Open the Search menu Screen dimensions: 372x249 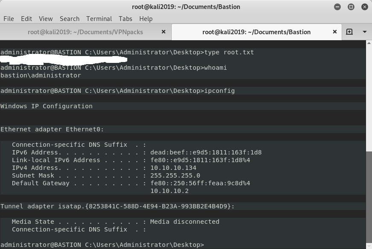(70, 19)
